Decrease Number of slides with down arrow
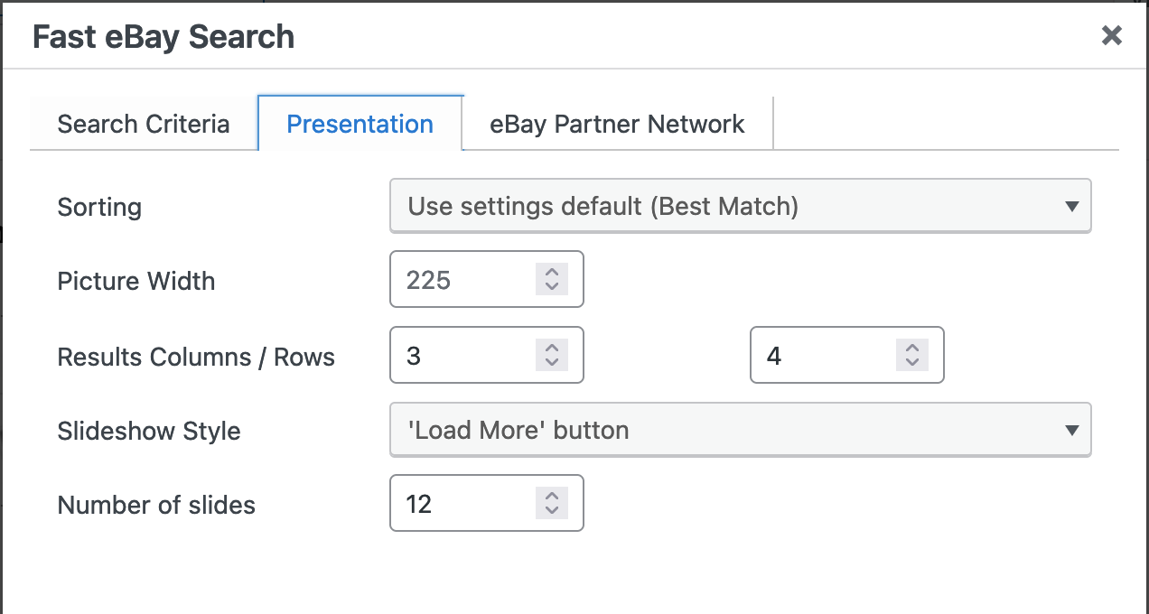 (x=551, y=511)
